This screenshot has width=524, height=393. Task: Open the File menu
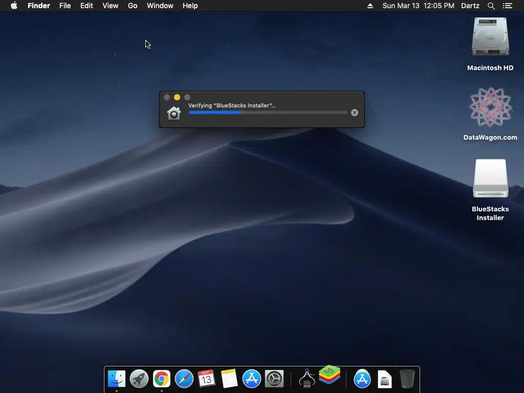[x=65, y=6]
